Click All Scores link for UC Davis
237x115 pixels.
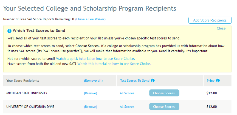tap(127, 107)
